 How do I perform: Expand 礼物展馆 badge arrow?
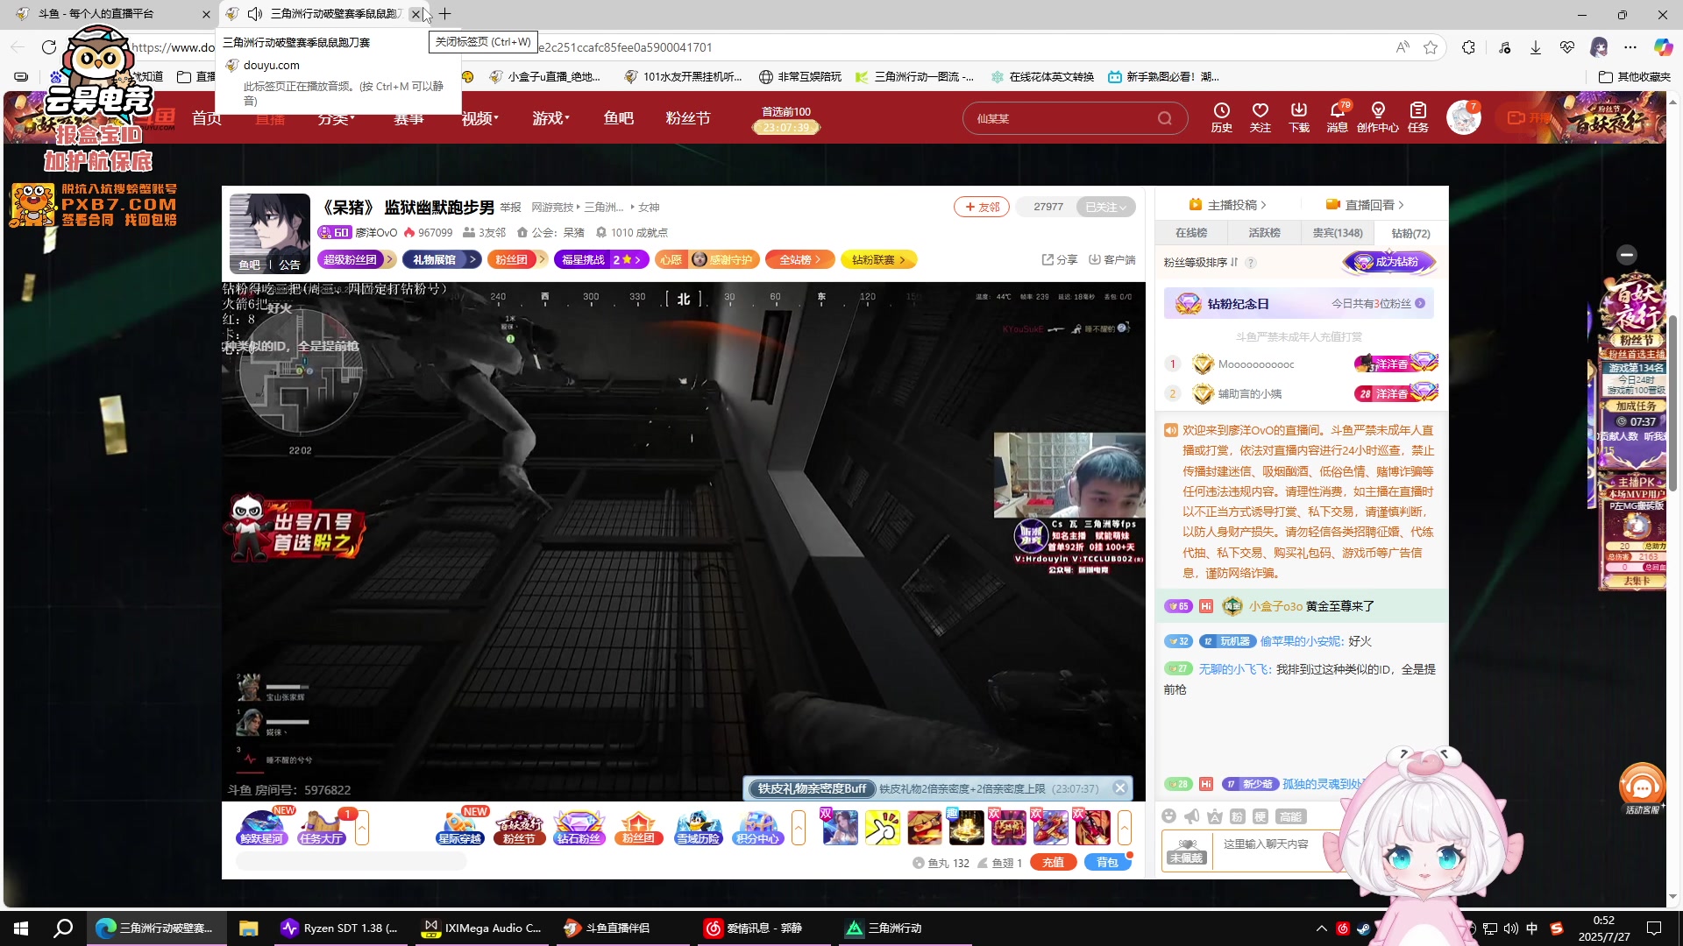[x=472, y=259]
